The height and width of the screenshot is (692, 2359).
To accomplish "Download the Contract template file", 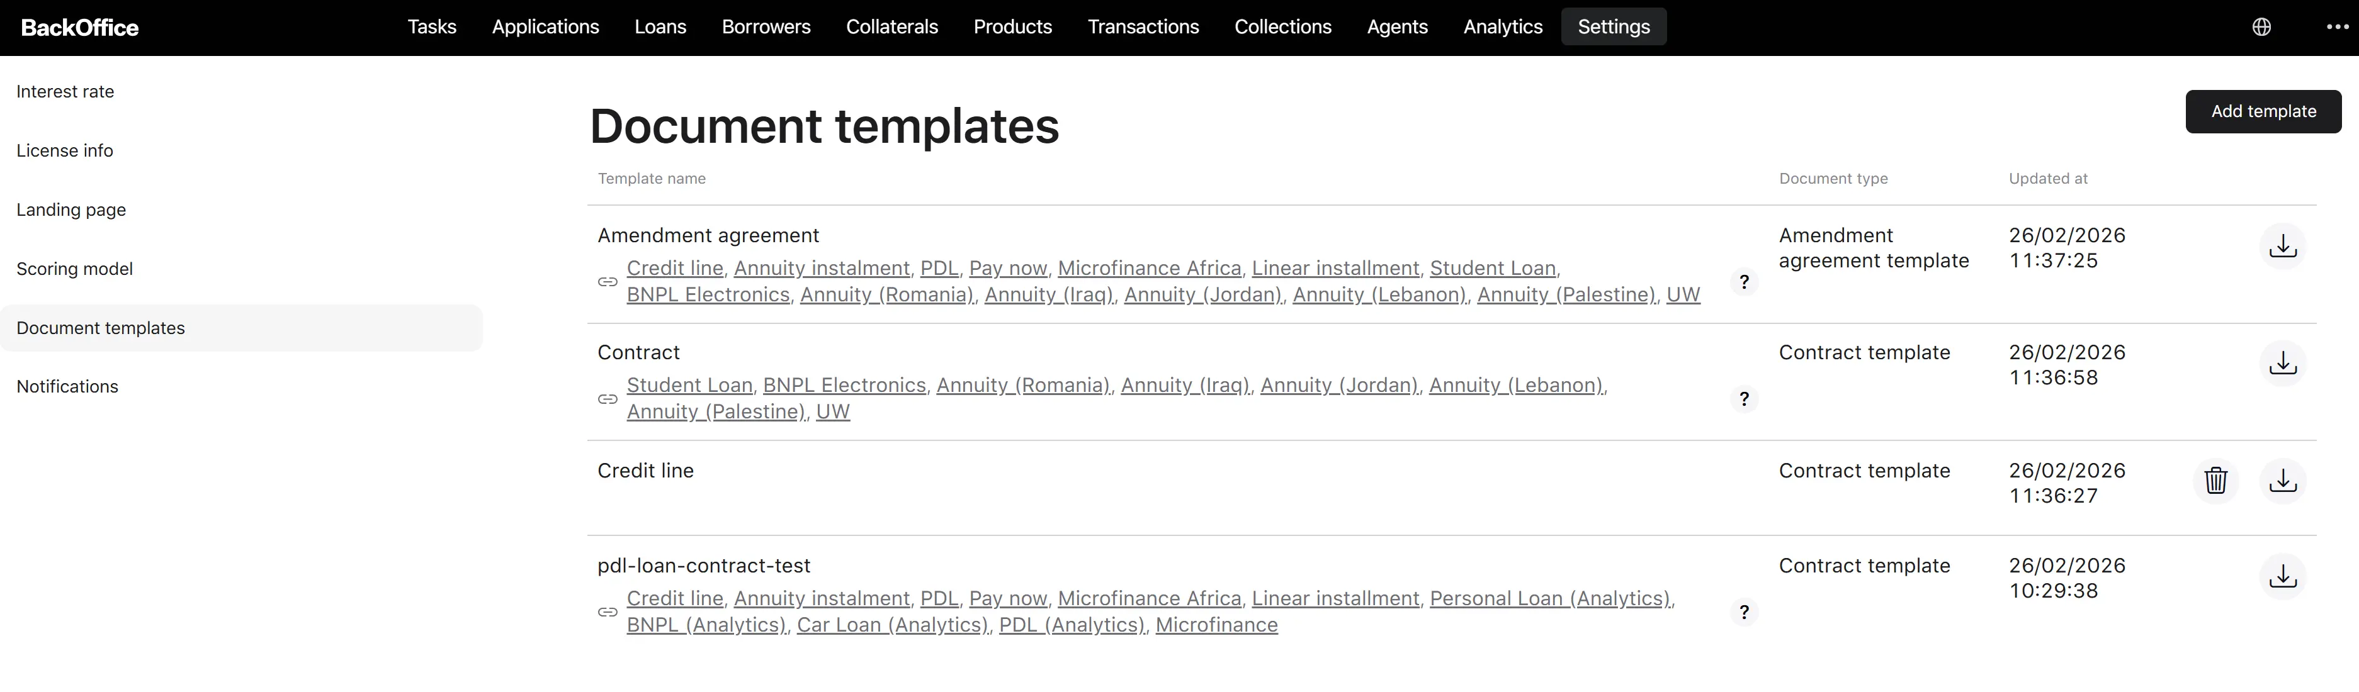I will 2283,364.
